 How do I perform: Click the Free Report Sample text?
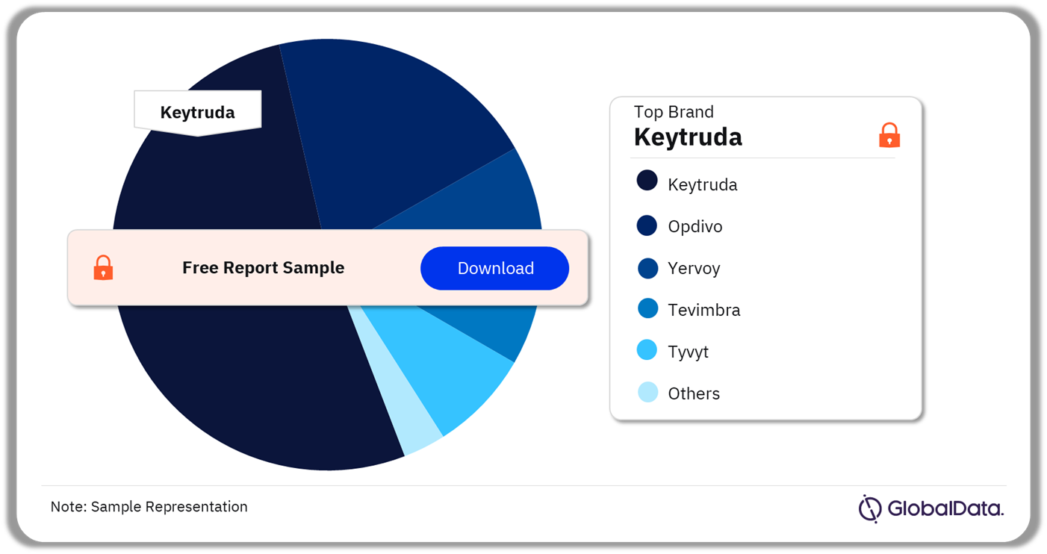(264, 267)
